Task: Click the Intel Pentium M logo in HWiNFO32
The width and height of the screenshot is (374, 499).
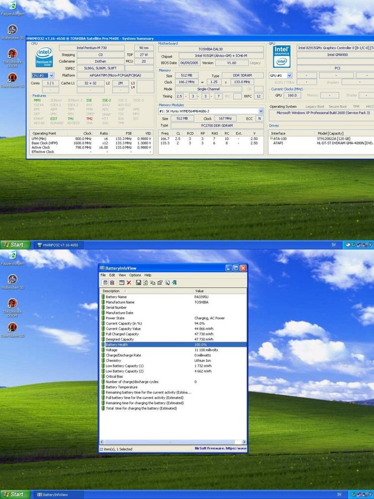Action: (44, 57)
